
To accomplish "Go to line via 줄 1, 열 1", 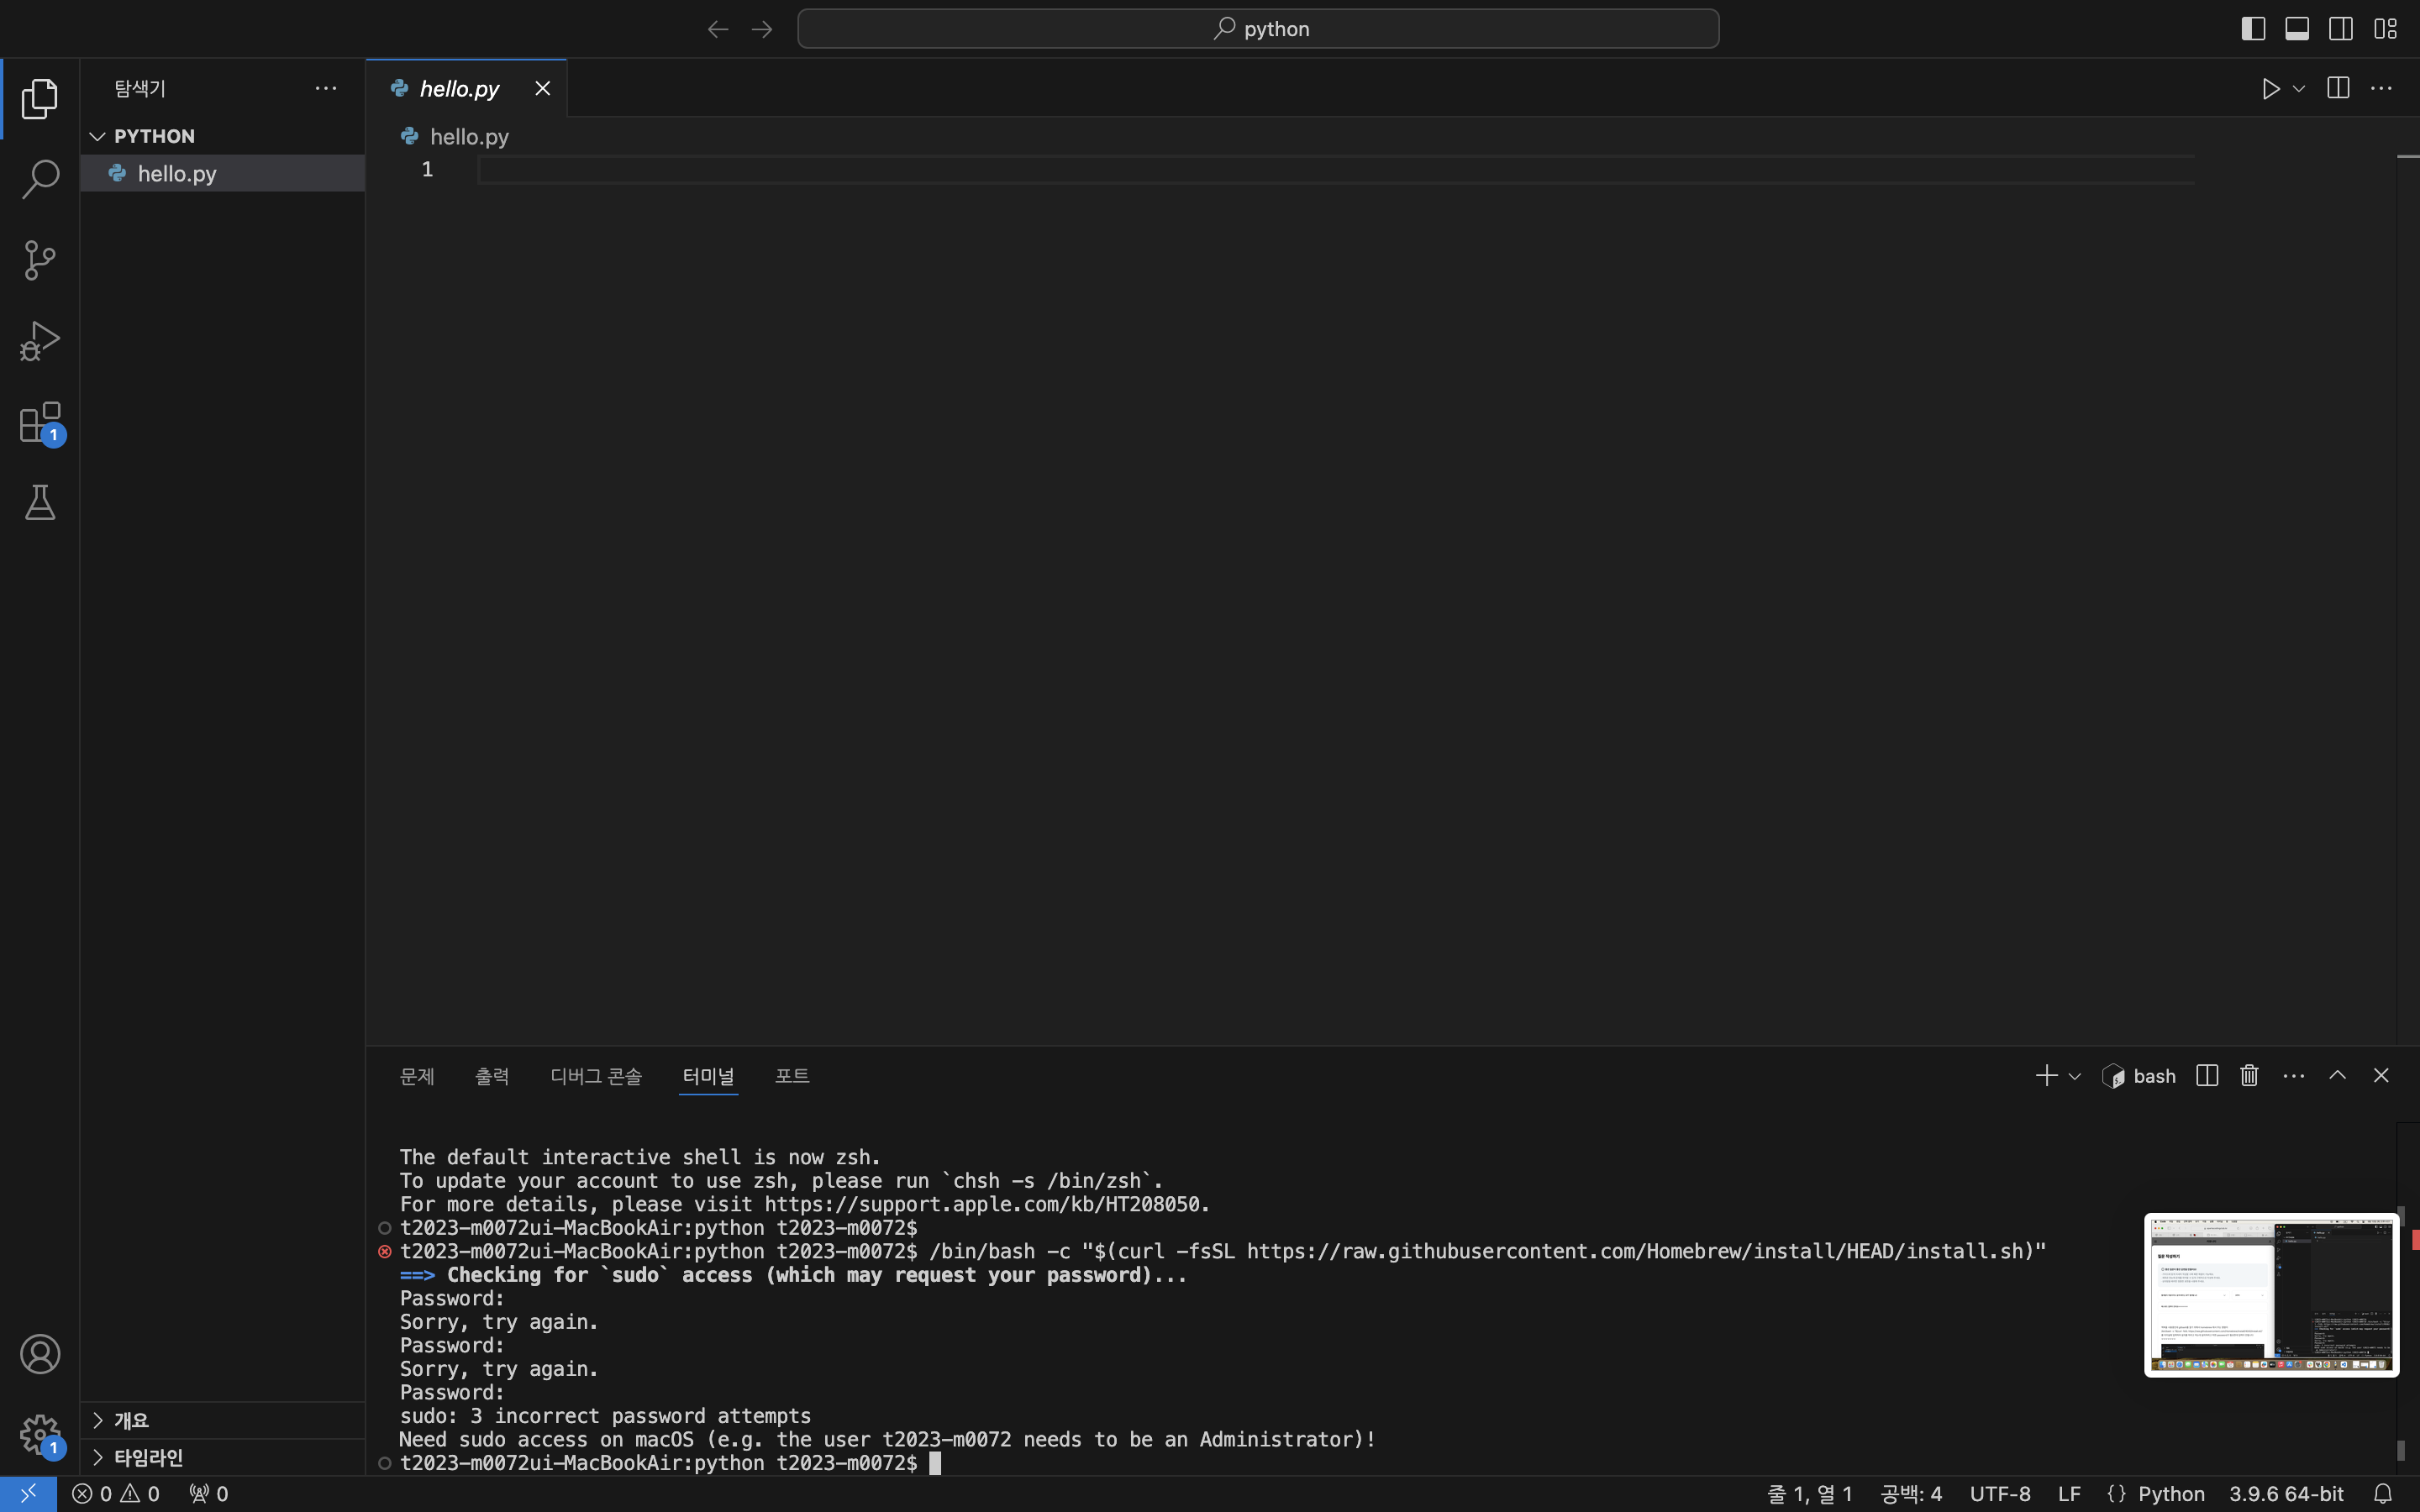I will point(1810,1494).
